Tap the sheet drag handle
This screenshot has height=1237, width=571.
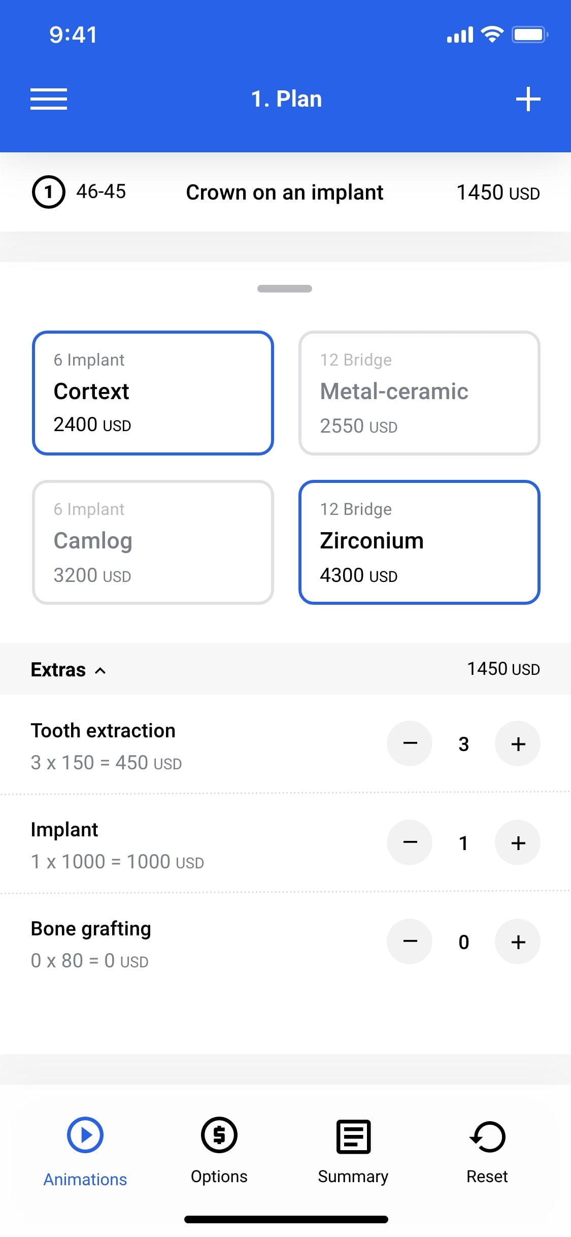(285, 288)
